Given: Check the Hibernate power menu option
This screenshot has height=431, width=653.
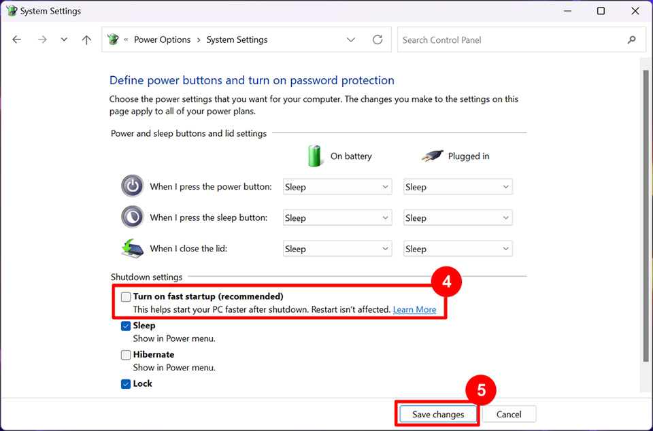Looking at the screenshot, I should [x=125, y=355].
